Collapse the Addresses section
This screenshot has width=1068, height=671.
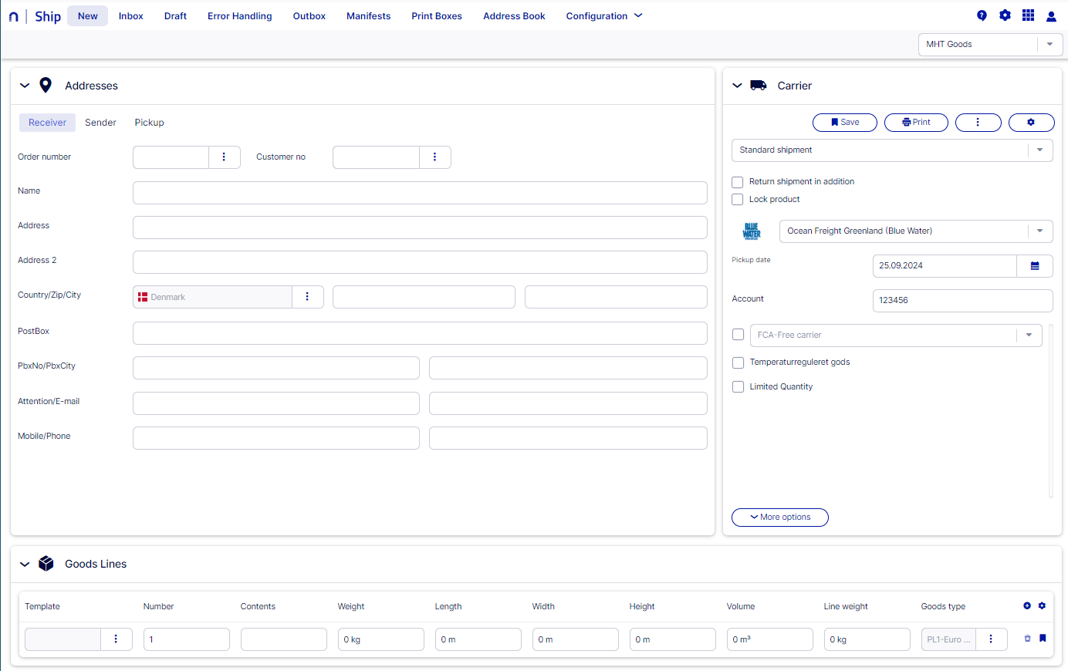click(25, 86)
